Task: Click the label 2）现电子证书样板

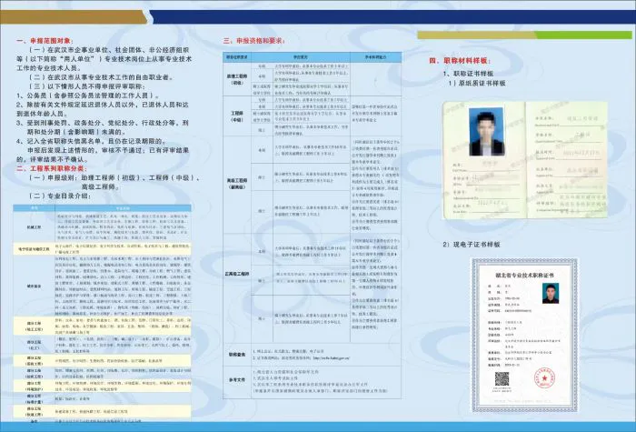Action: [472, 245]
